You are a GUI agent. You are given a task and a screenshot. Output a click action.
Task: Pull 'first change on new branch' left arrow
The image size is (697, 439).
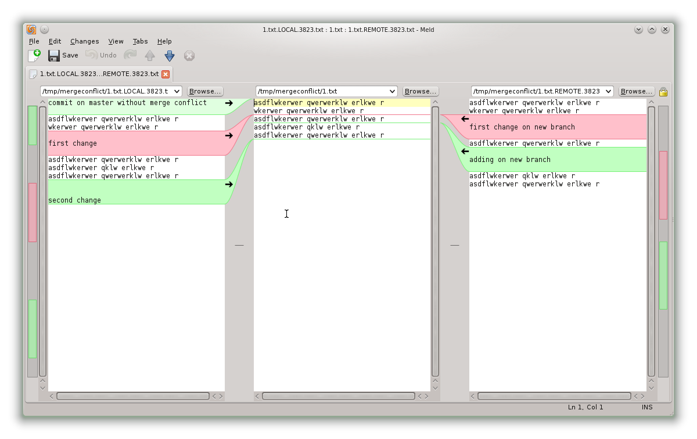tap(465, 119)
